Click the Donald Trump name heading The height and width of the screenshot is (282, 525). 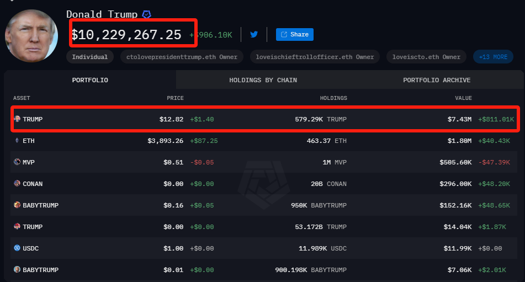click(x=102, y=14)
